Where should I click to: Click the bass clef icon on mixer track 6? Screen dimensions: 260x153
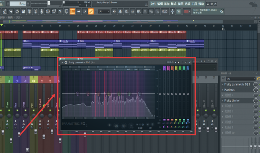[17, 81]
